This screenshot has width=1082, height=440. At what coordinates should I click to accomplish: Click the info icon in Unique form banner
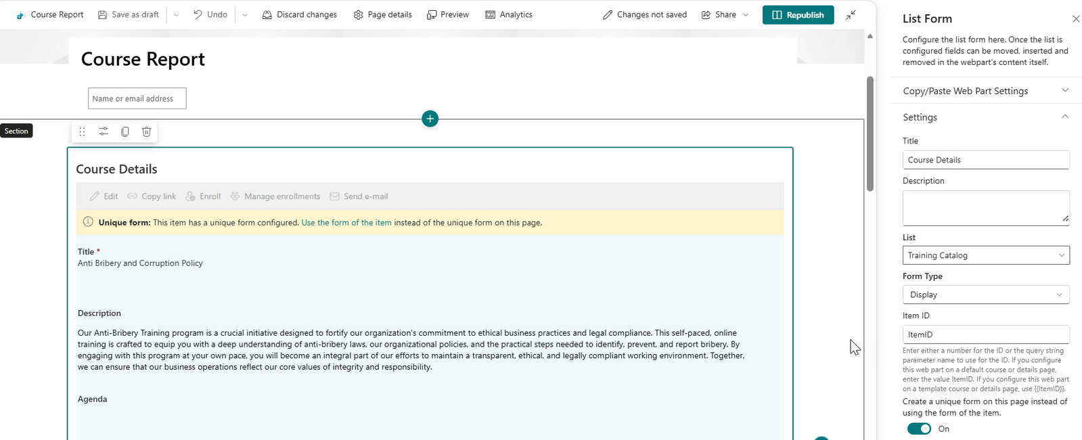88,222
